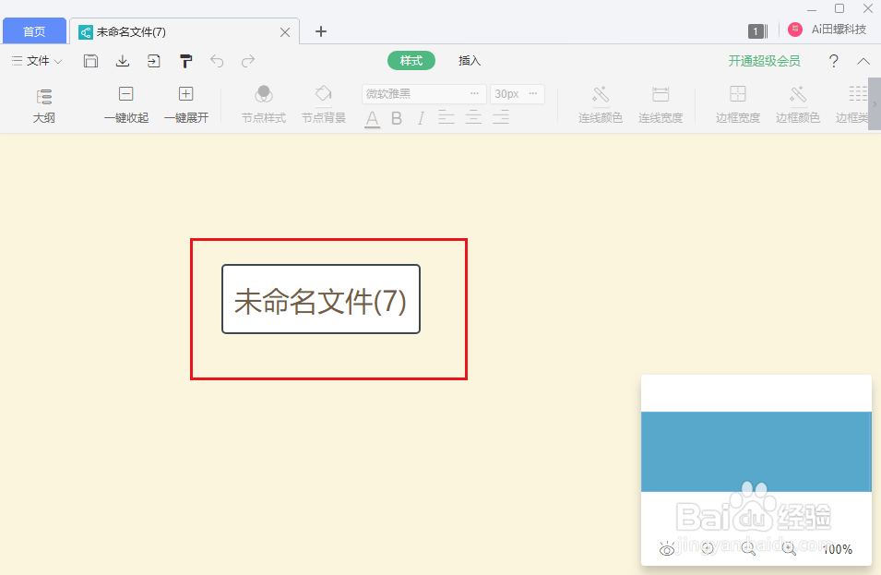This screenshot has height=575, width=881.
Task: Switch to the 样式 tab
Action: [411, 61]
